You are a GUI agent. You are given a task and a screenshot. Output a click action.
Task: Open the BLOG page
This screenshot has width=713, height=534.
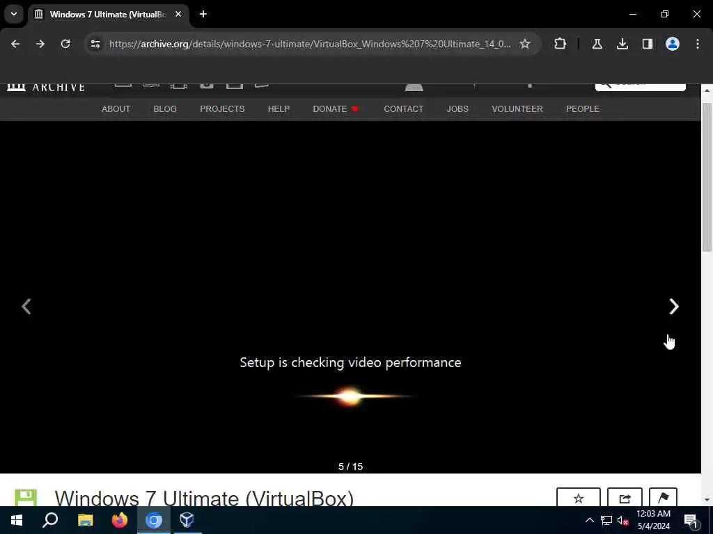point(165,109)
